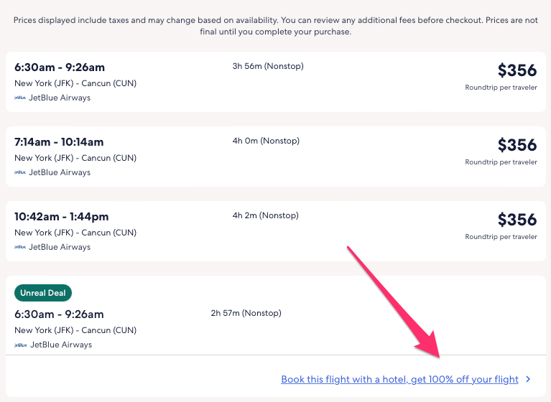Click the $356 price on the 4h 2m flight
Image resolution: width=551 pixels, height=402 pixels.
[517, 220]
